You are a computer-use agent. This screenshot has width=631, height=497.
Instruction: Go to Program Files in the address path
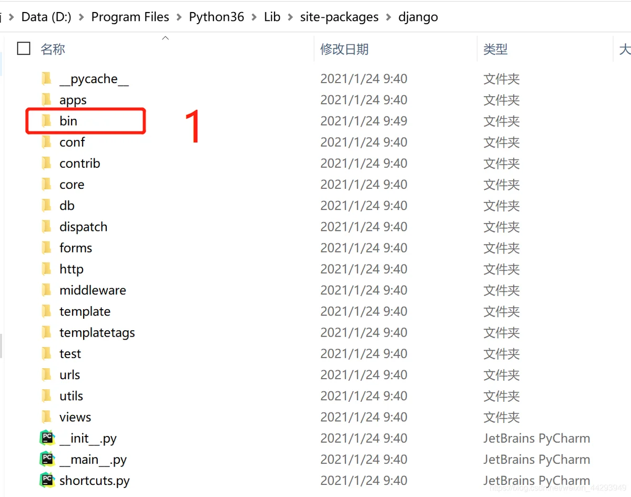130,17
